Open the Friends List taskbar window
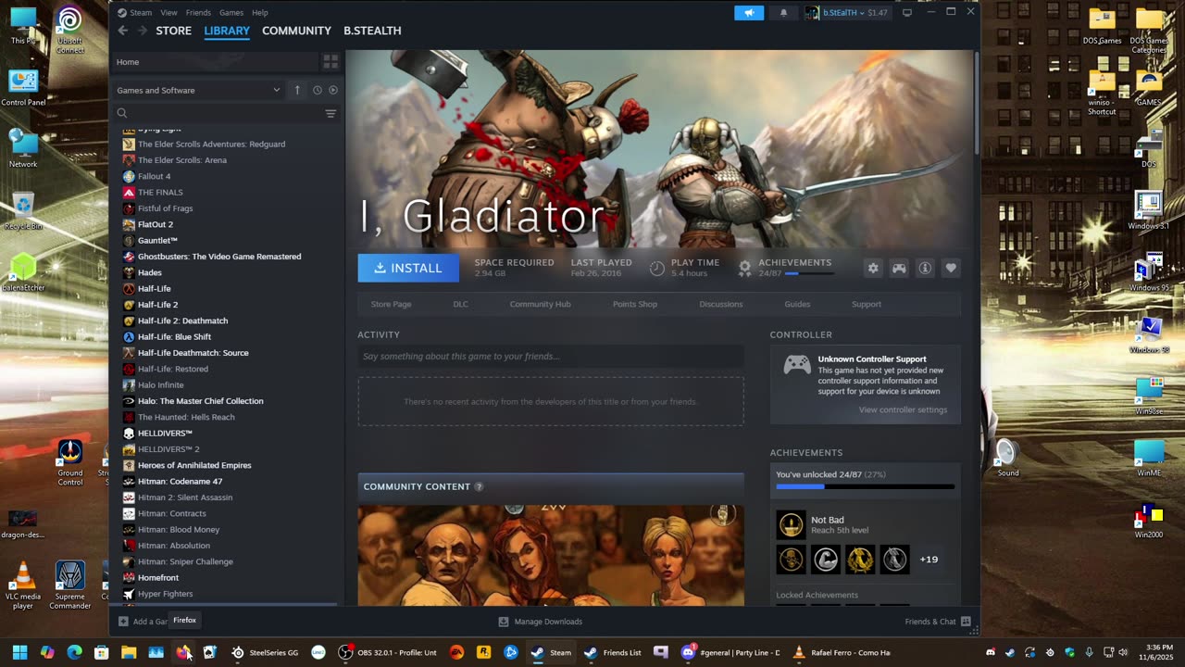Screen dimensions: 1185x667 pyautogui.click(x=612, y=652)
